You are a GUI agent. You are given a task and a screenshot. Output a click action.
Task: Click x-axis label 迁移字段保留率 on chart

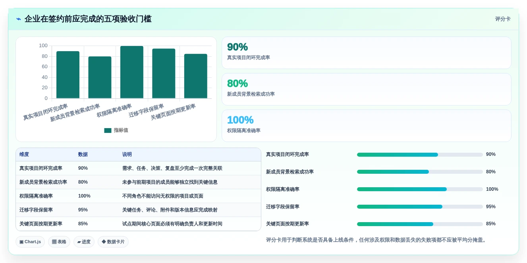click(x=146, y=111)
